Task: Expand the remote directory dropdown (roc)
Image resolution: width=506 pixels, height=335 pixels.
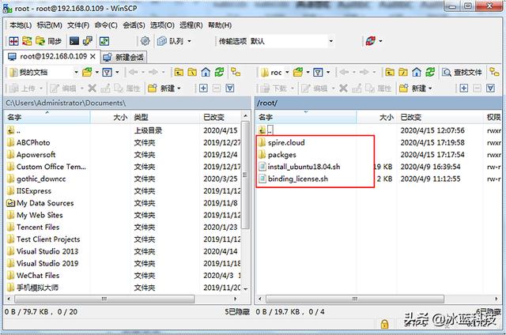Action: (287, 72)
